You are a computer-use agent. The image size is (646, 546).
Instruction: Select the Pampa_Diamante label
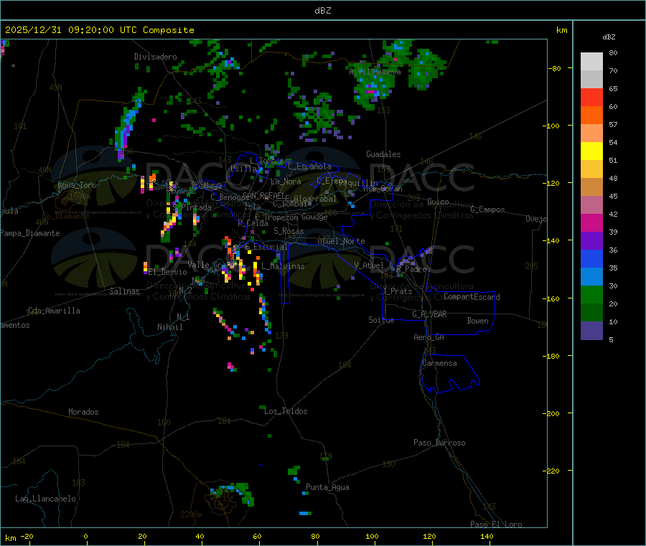tap(29, 233)
